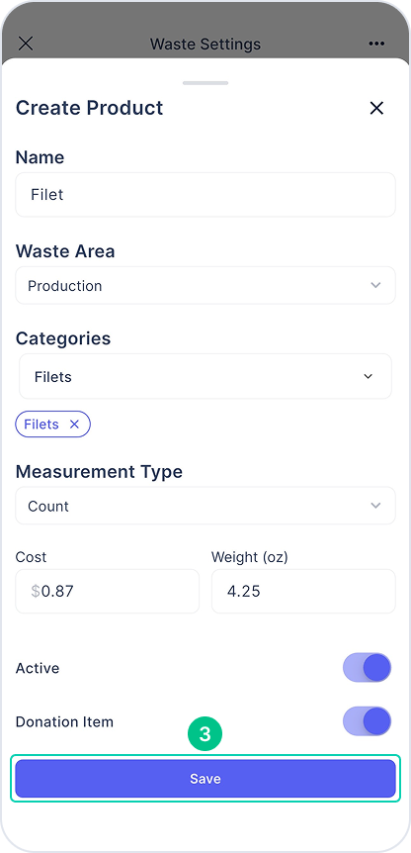The height and width of the screenshot is (853, 411).
Task: Expand the Categories Filets dropdown
Action: point(205,376)
